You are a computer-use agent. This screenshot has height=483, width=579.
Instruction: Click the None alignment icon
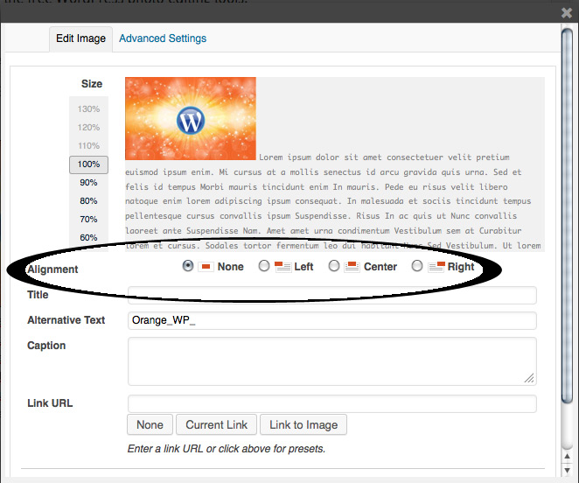(x=206, y=267)
